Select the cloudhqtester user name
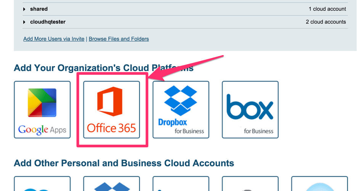Image resolution: width=364 pixels, height=191 pixels. click(48, 22)
